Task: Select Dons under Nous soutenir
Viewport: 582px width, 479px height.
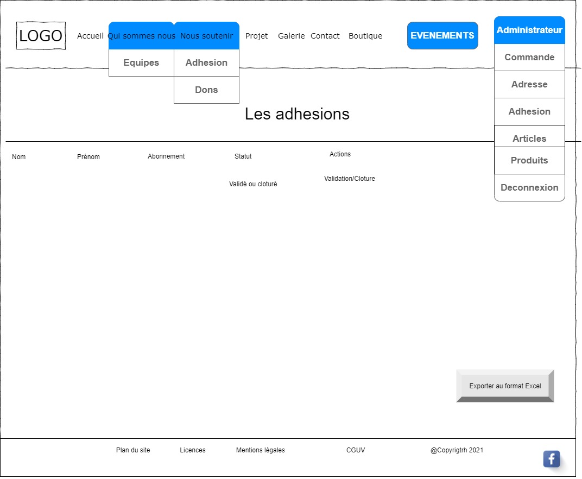Action: coord(206,90)
